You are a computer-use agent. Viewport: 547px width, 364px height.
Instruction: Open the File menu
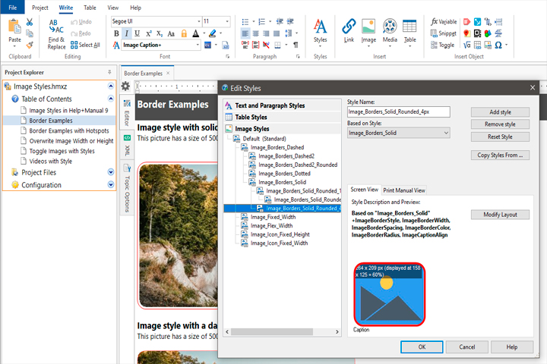click(13, 8)
